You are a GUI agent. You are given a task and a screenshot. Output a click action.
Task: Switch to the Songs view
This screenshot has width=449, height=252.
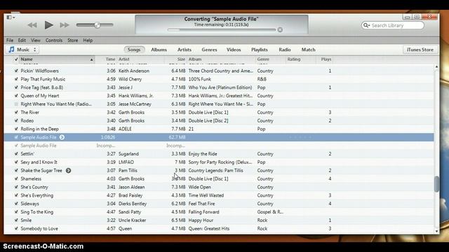(134, 50)
